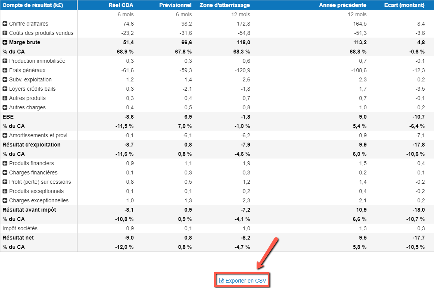The height and width of the screenshot is (288, 434).
Task: Click Impôt sociétés ecart 0,3
Action: pyautogui.click(x=421, y=228)
